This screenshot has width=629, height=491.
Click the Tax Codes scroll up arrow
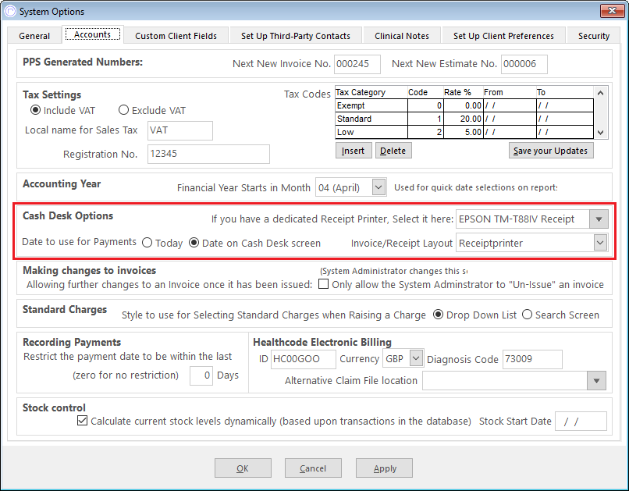click(x=600, y=93)
